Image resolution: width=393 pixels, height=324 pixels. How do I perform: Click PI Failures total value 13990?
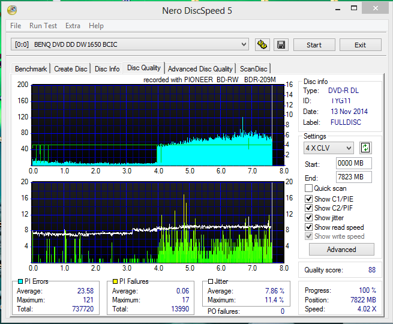coord(180,309)
